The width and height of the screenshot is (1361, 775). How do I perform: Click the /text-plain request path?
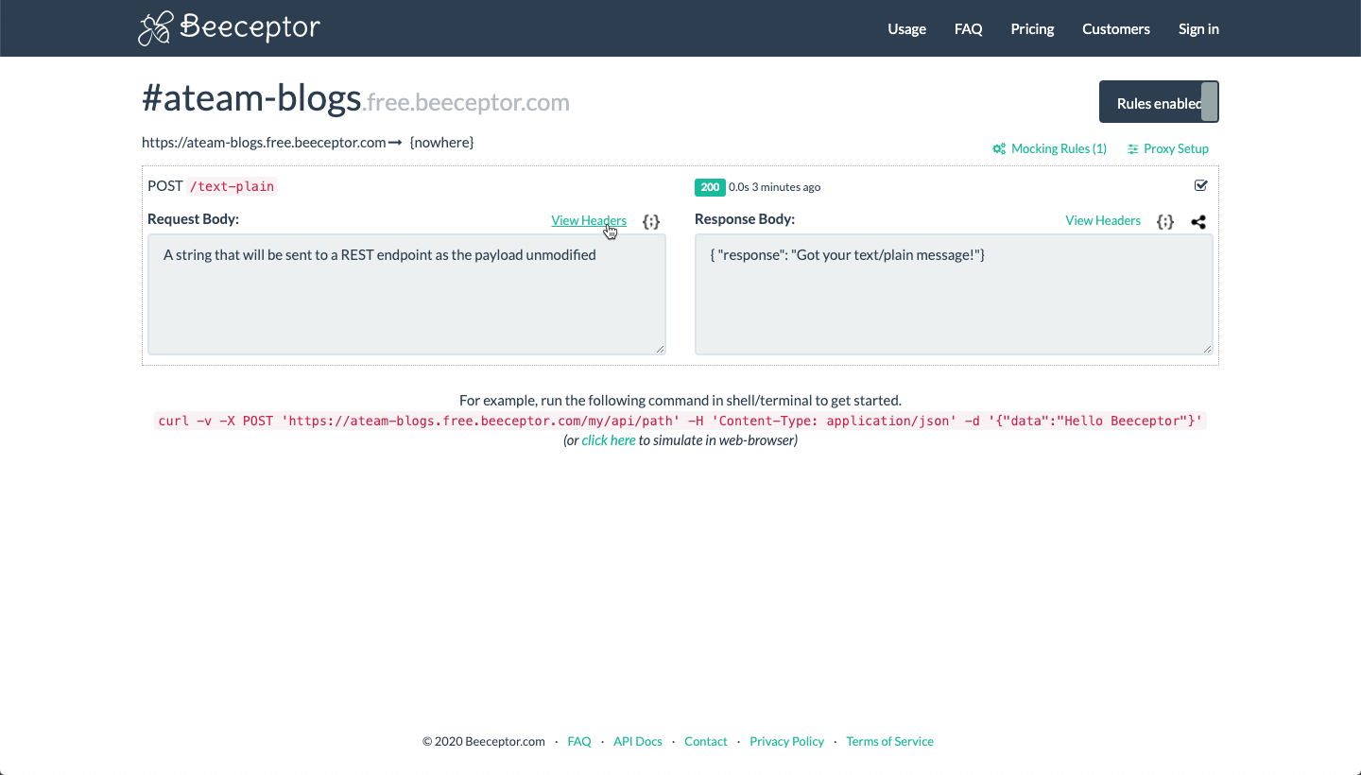[x=233, y=186]
